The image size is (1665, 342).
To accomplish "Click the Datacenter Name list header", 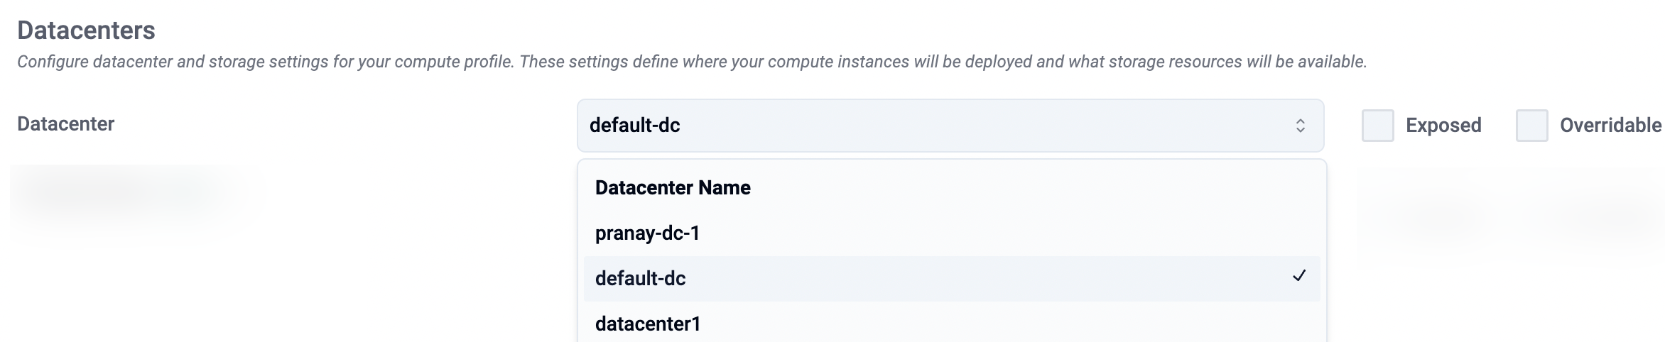I will click(x=672, y=188).
